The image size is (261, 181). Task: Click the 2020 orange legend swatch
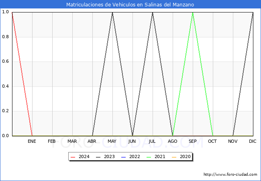[x=174, y=157]
